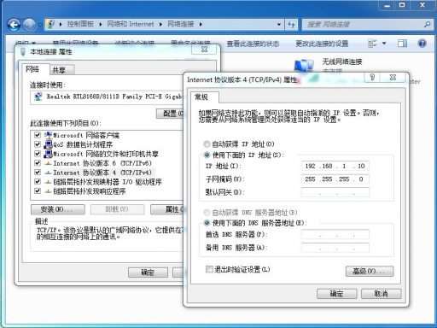
Task: Expand the view options dropdown arrow
Action: point(384,44)
